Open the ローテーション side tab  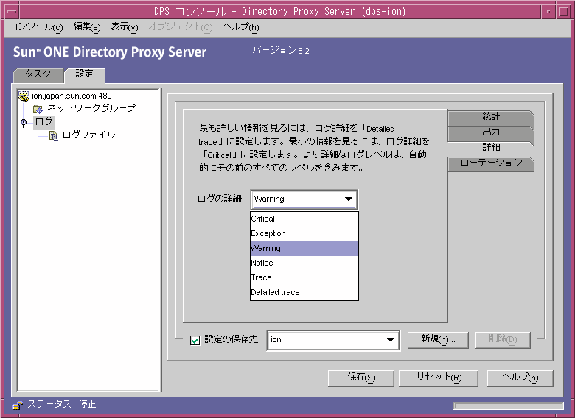pos(491,163)
